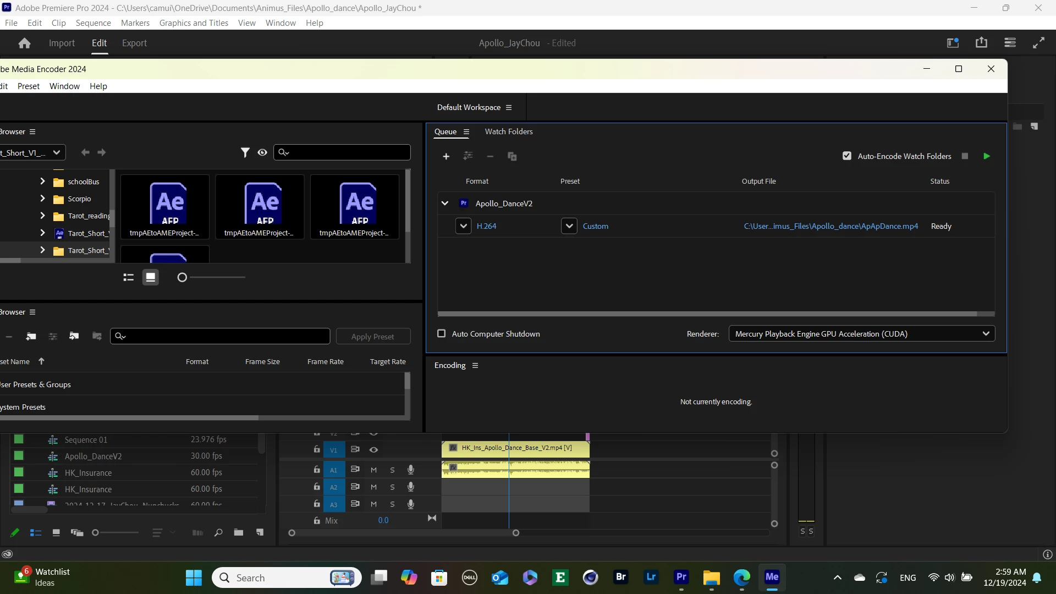Click the ApApDance.mp4 output file path
This screenshot has height=594, width=1056.
click(x=831, y=226)
